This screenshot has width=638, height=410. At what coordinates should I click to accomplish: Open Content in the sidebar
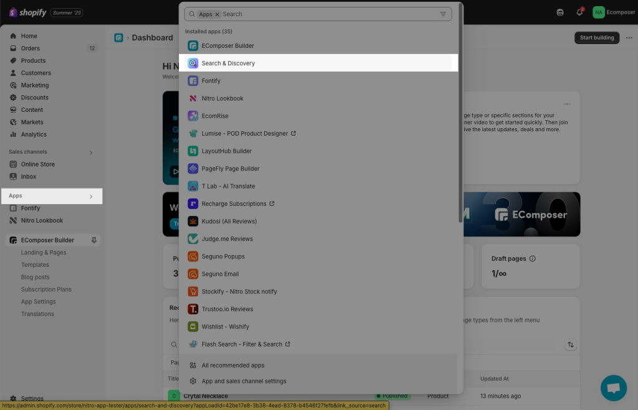32,109
